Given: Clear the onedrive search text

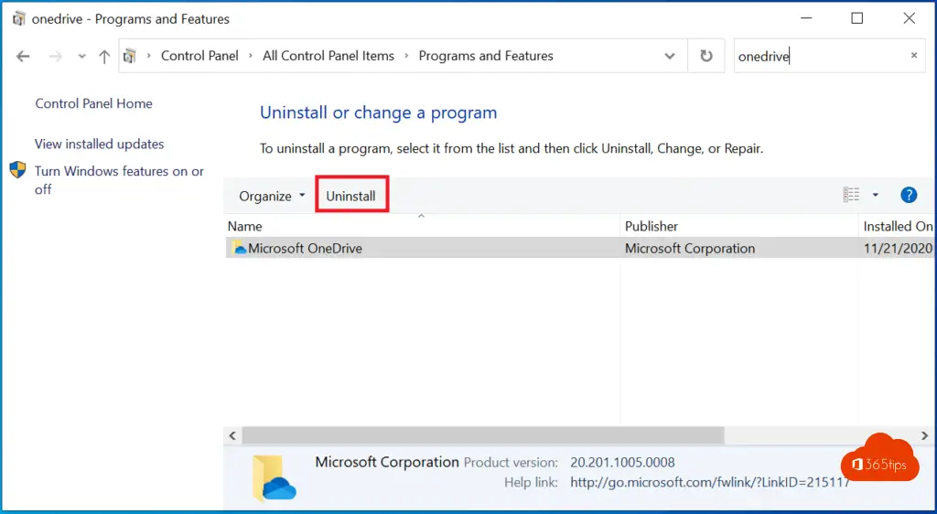Looking at the screenshot, I should 913,56.
